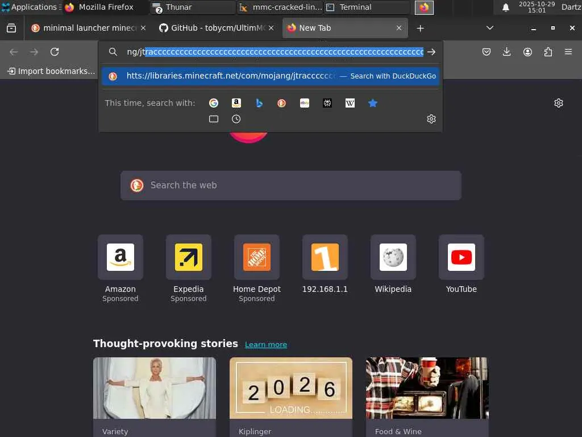Close the minimal launcher minecraft tab
Image resolution: width=582 pixels, height=437 pixels.
point(143,28)
